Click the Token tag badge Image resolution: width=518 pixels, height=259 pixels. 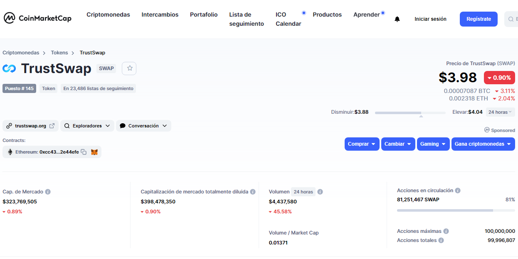[x=49, y=88]
